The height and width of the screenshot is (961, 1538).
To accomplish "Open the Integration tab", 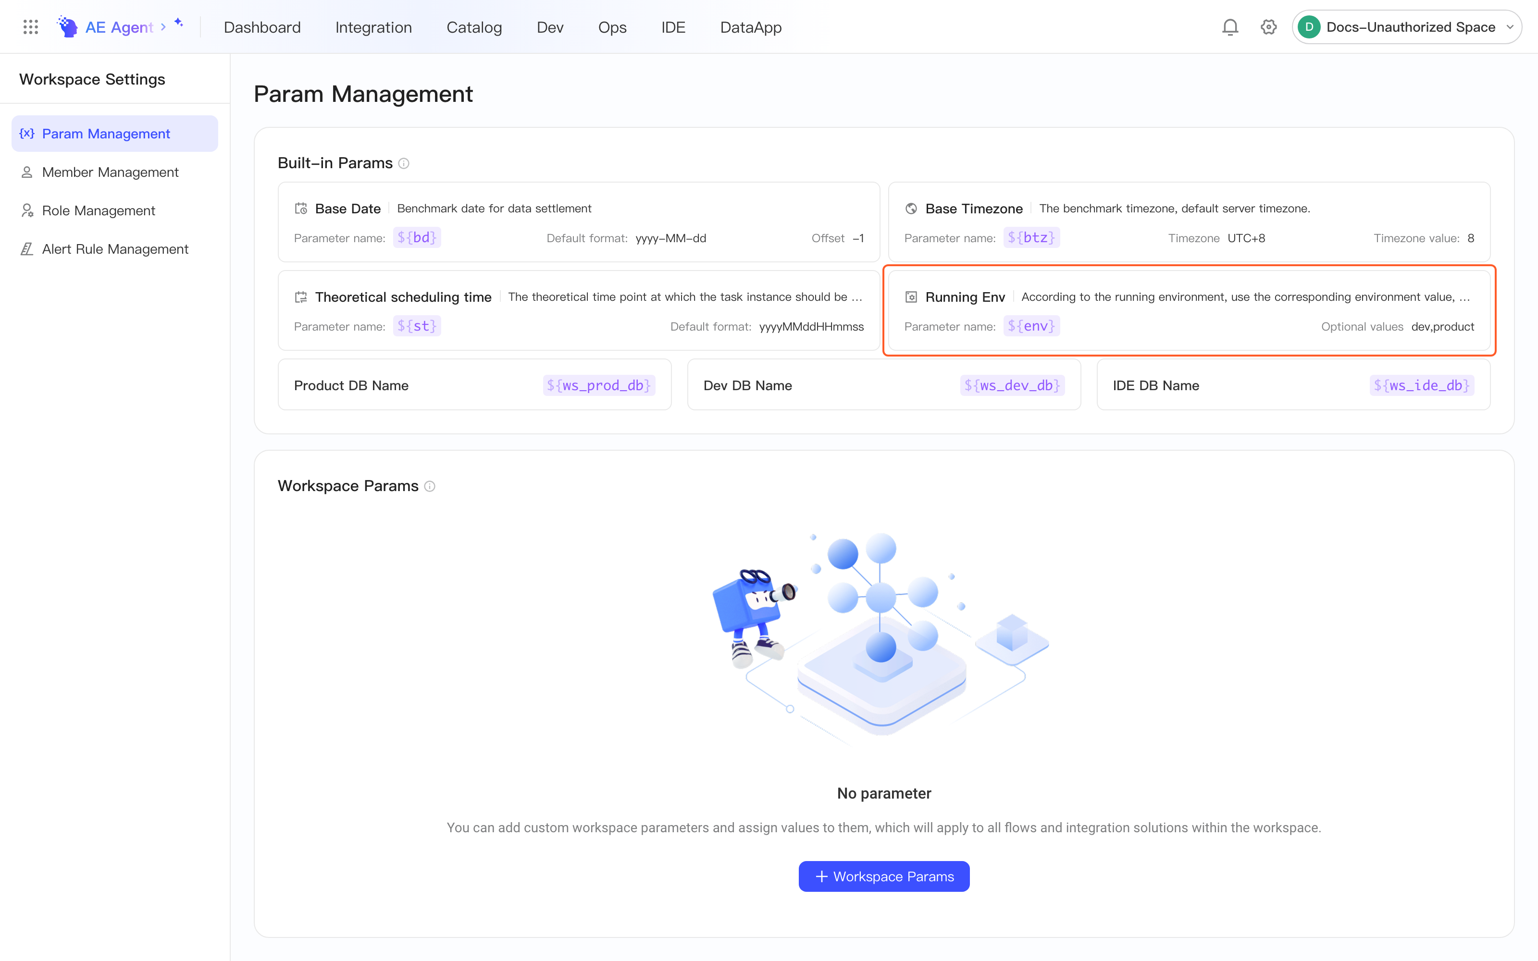I will click(x=374, y=27).
